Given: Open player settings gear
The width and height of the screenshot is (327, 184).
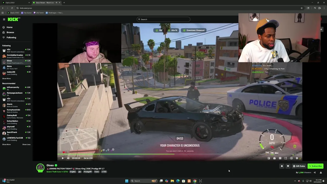Looking at the screenshot, I should (x=297, y=158).
